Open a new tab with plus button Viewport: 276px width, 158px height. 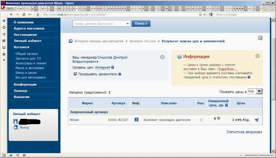tap(265, 8)
